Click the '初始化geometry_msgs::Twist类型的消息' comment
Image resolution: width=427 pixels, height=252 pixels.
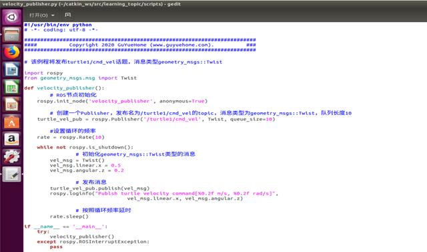point(135,154)
